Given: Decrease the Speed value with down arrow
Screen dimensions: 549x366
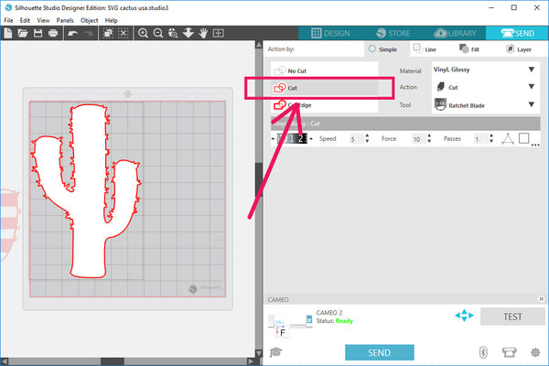Looking at the screenshot, I should tap(367, 141).
